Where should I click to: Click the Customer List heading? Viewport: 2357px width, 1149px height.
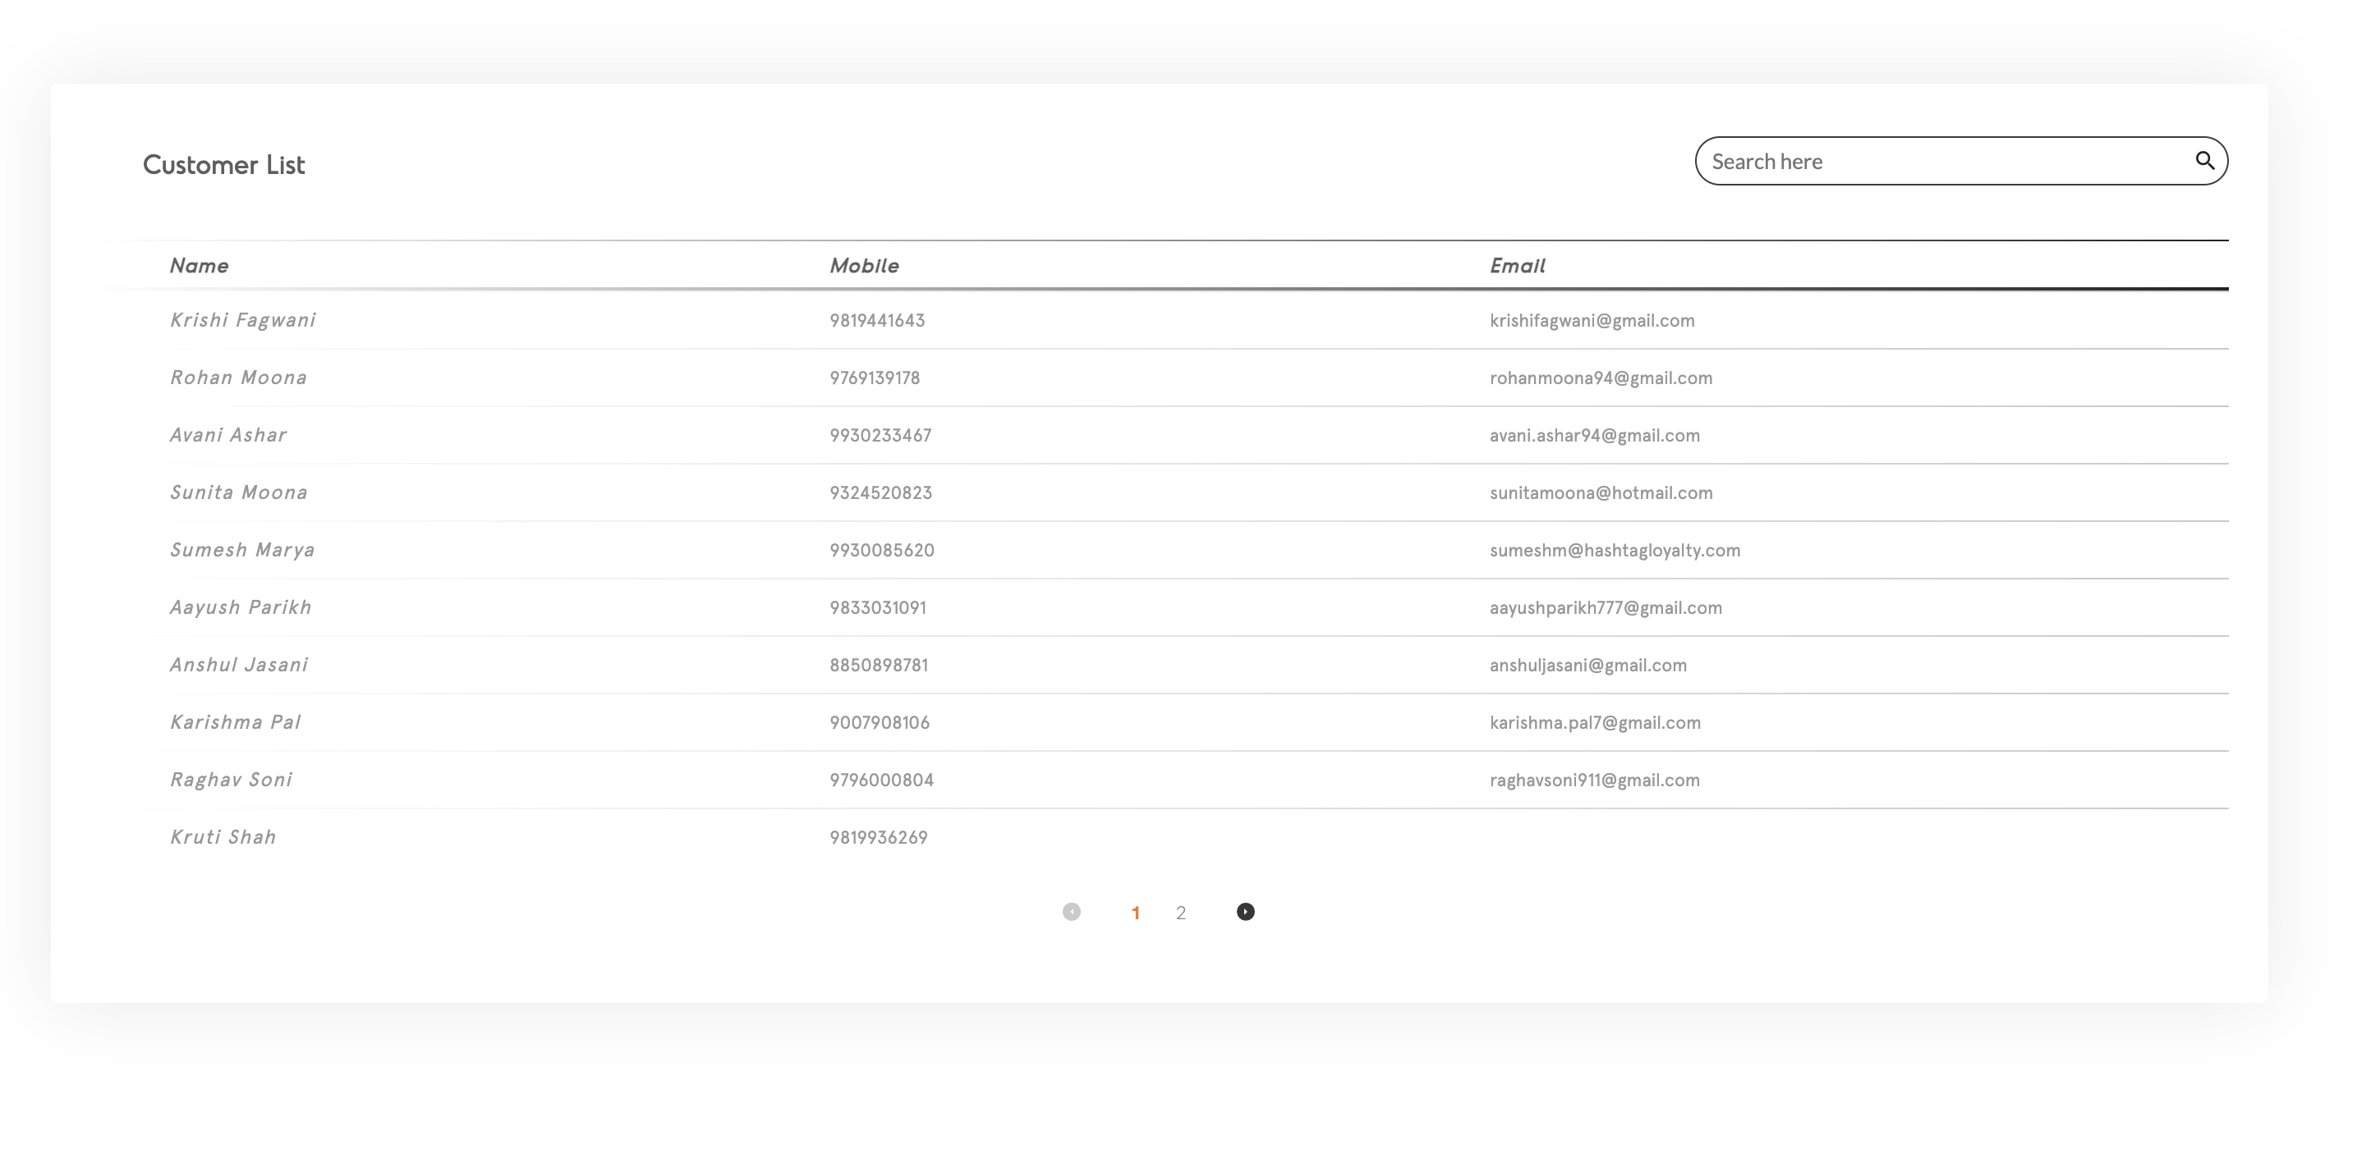pos(223,164)
